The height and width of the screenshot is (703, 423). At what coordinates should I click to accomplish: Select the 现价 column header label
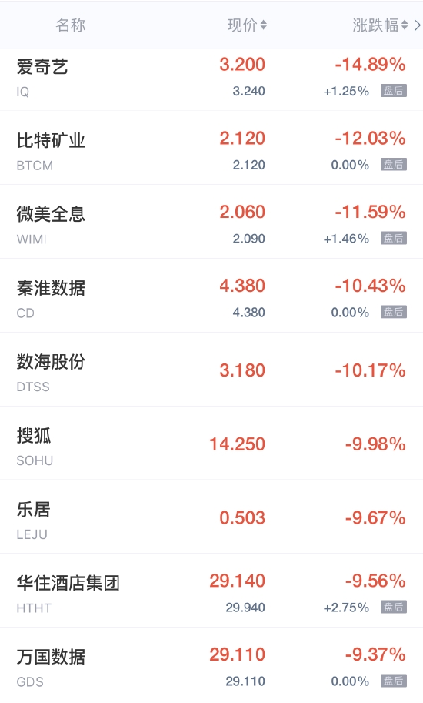pyautogui.click(x=242, y=25)
